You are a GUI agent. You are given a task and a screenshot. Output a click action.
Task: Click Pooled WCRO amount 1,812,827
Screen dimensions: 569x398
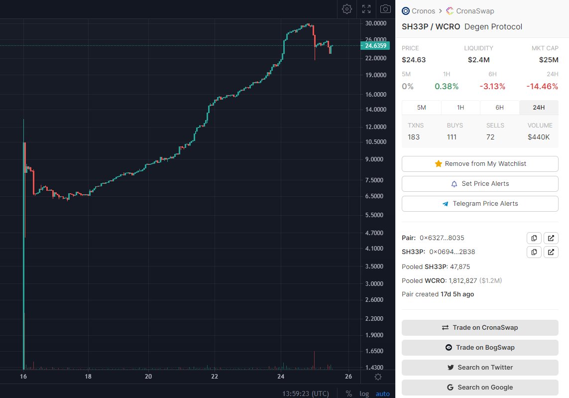[x=462, y=281]
